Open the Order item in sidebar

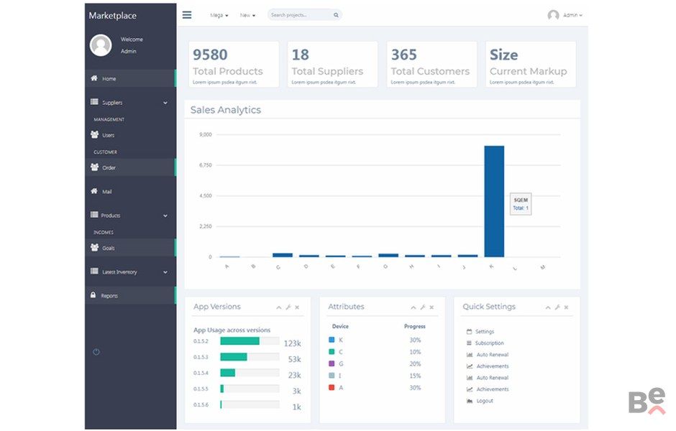(109, 168)
